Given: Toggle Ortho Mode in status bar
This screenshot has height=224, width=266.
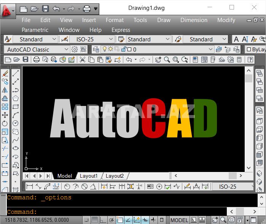Looking at the screenshot, I should [103, 220].
